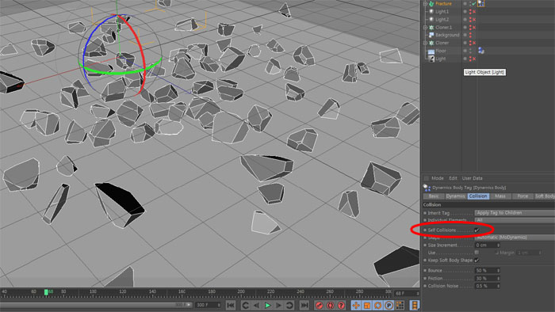Screen dimensions: 555x312
Task: Select Dynamics Body tag on Fracture
Action: click(x=480, y=3)
